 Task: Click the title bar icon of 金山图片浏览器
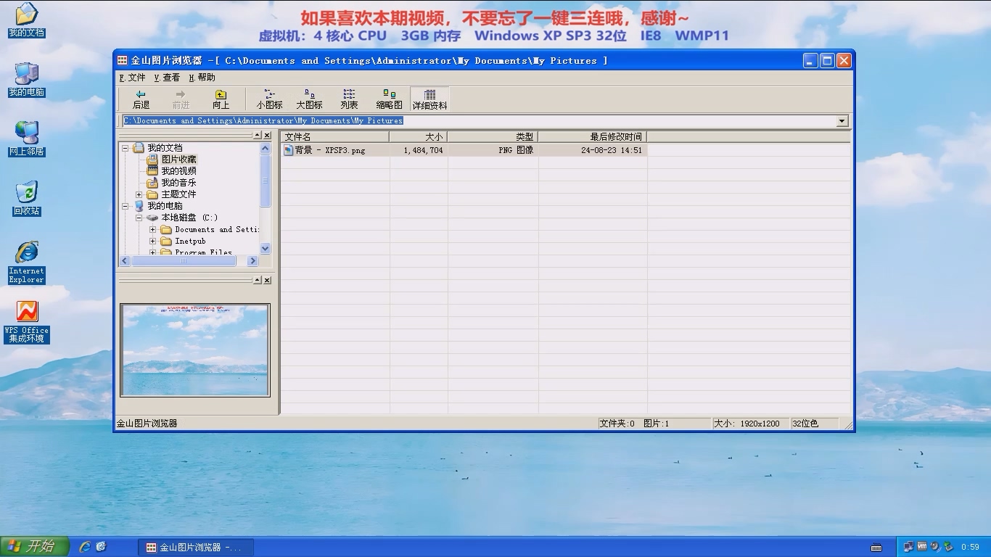pyautogui.click(x=123, y=60)
